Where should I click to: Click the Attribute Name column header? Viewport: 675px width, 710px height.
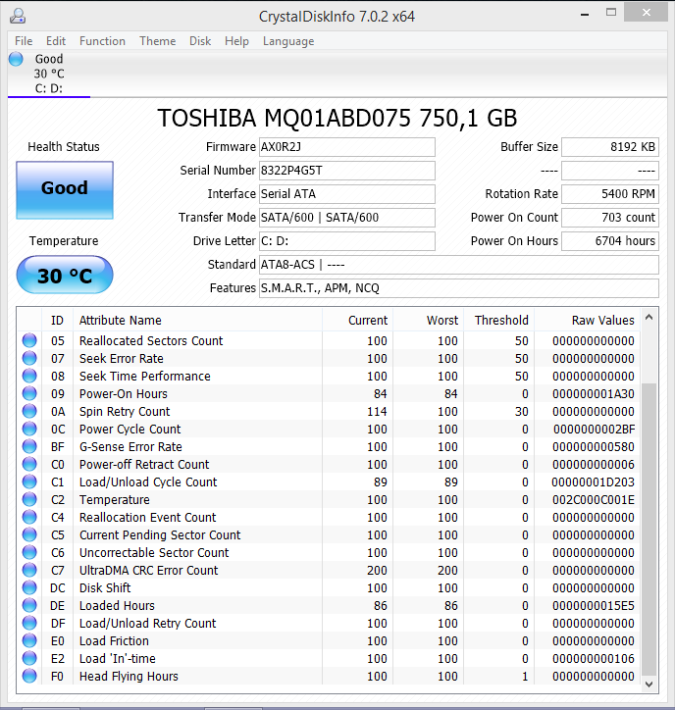tap(197, 320)
